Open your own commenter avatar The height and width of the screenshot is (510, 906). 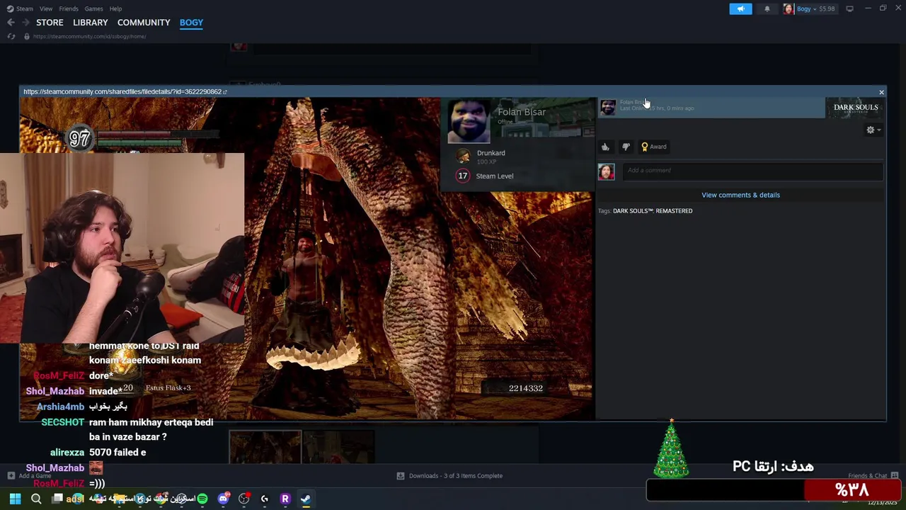click(x=607, y=171)
